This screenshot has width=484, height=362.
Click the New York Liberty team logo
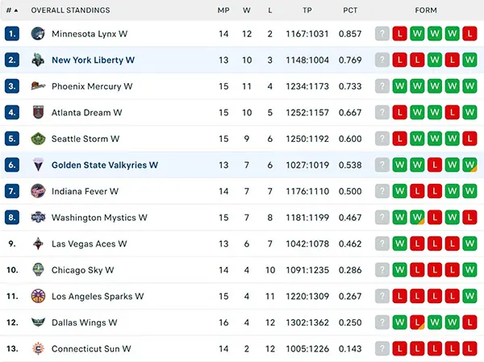[x=38, y=60]
